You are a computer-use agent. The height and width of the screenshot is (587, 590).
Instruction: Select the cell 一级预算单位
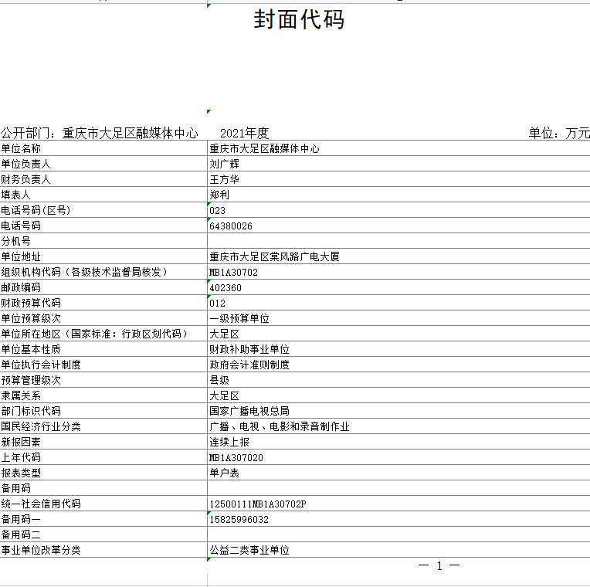coord(398,318)
